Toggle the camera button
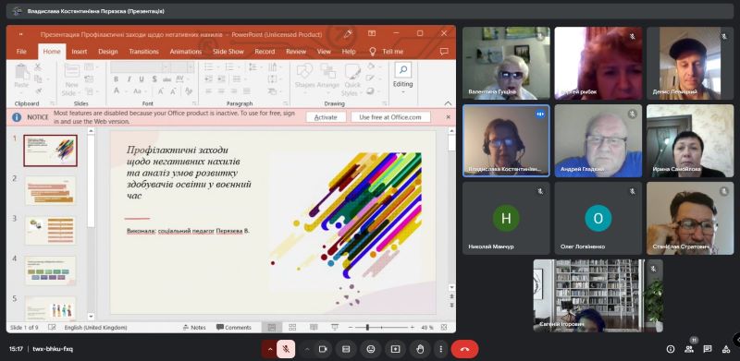The image size is (740, 361). coord(323,349)
